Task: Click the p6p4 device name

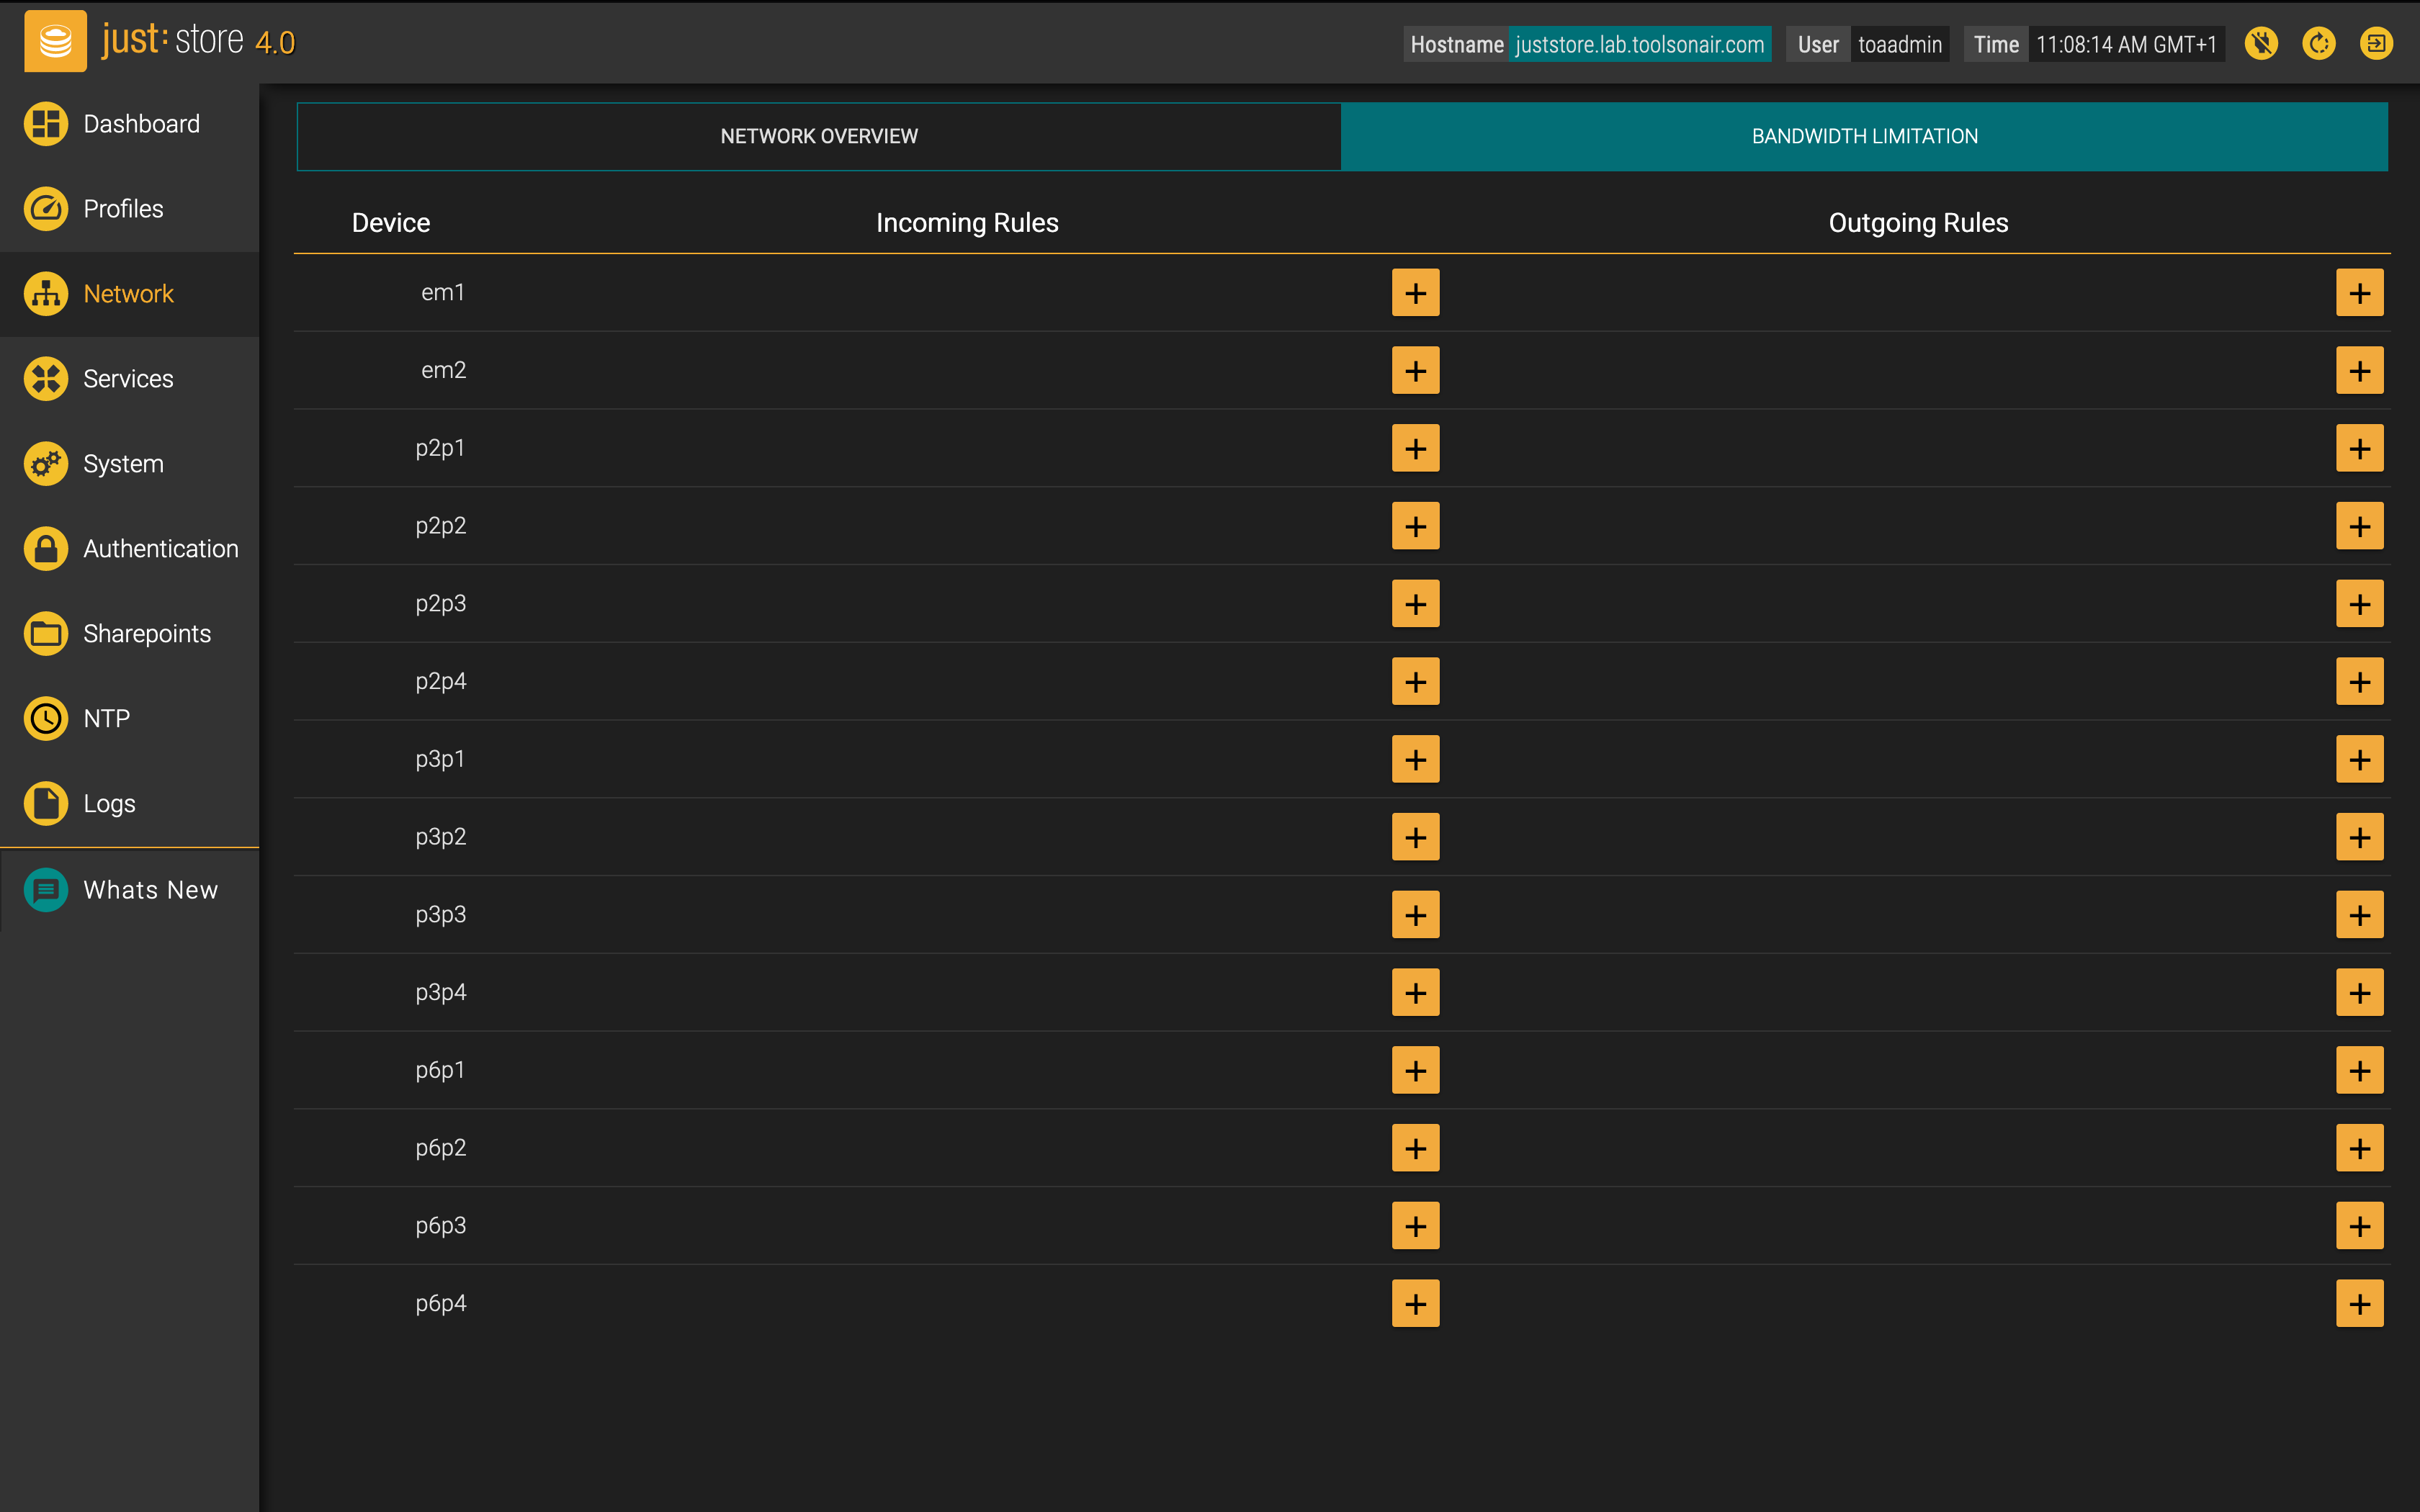Action: click(x=440, y=1303)
